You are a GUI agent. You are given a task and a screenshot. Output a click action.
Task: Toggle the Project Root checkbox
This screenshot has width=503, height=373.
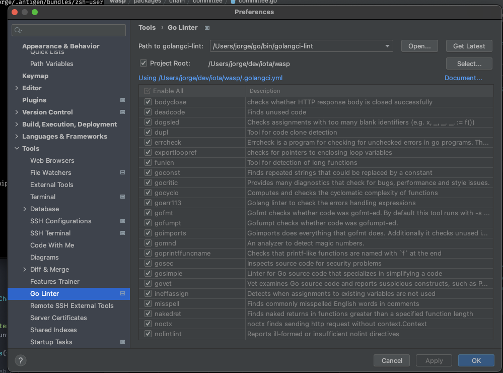click(x=143, y=64)
